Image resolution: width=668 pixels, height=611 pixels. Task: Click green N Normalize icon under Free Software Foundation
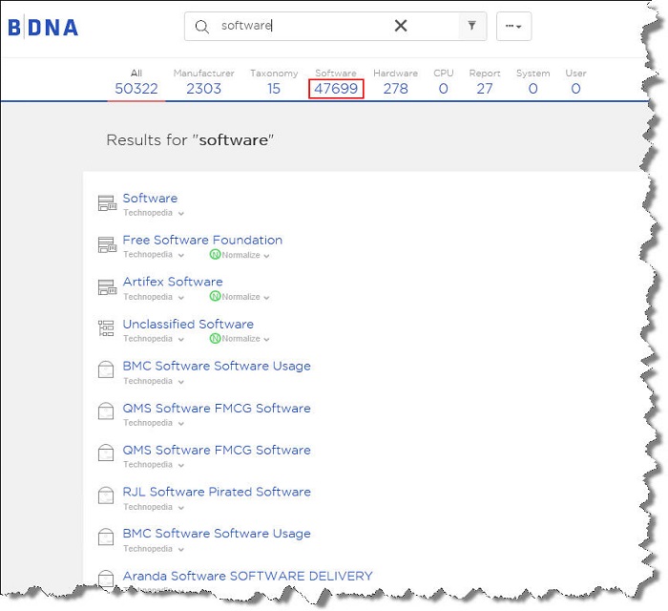tap(215, 254)
